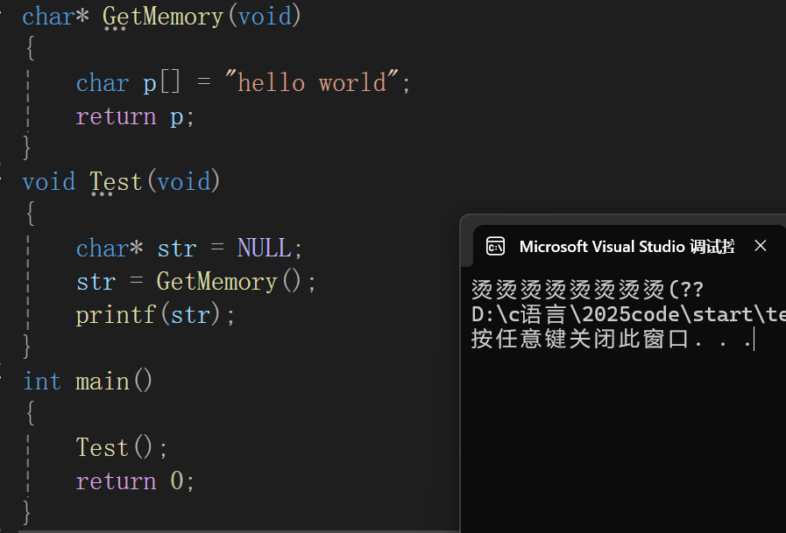Click the "hello world" string literal
The width and height of the screenshot is (786, 533).
311,82
